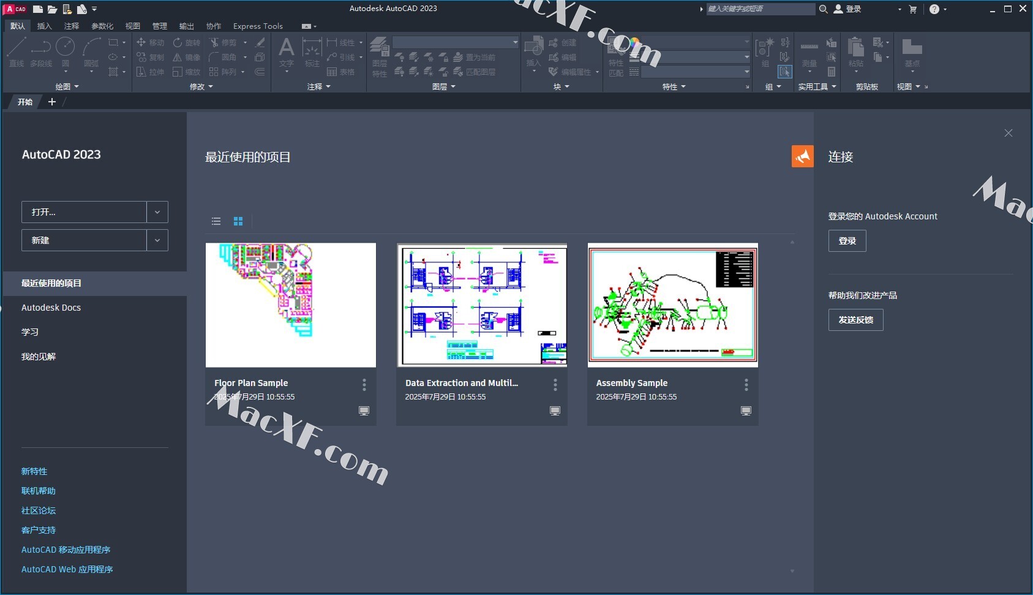Click the 表格 (Table) tool
Screen dimensions: 1033x595
[340, 72]
